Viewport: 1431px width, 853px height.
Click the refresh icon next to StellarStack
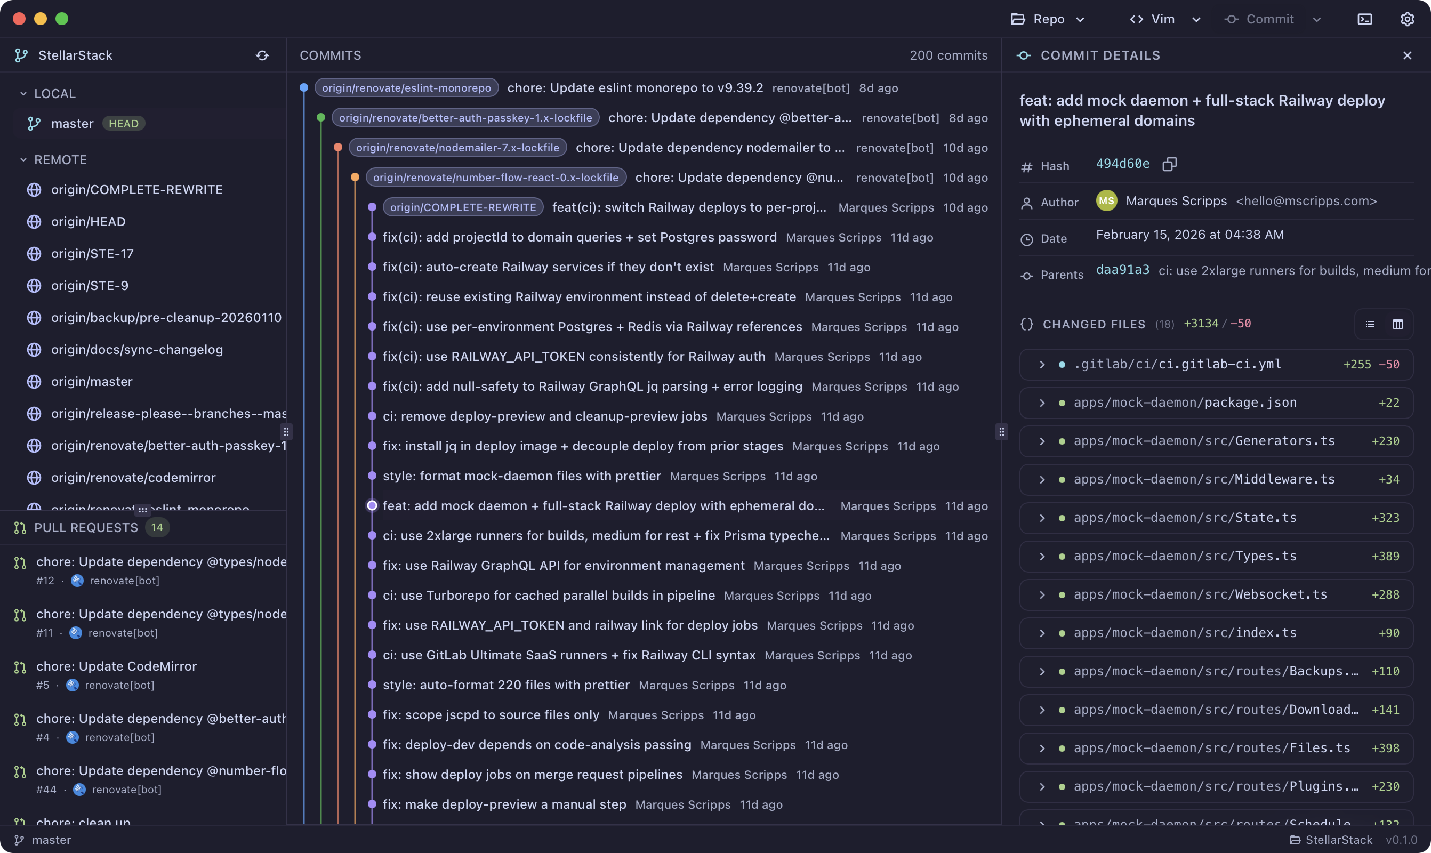(262, 55)
